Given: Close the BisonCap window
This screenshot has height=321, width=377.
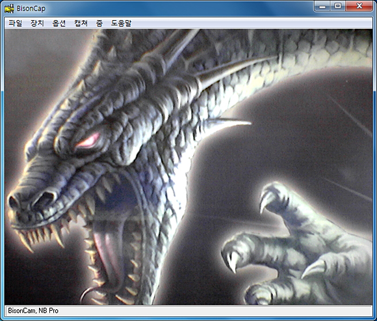Looking at the screenshot, I should (359, 6).
